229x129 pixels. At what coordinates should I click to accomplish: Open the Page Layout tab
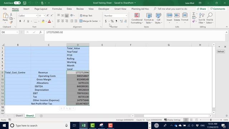(x=41, y=9)
